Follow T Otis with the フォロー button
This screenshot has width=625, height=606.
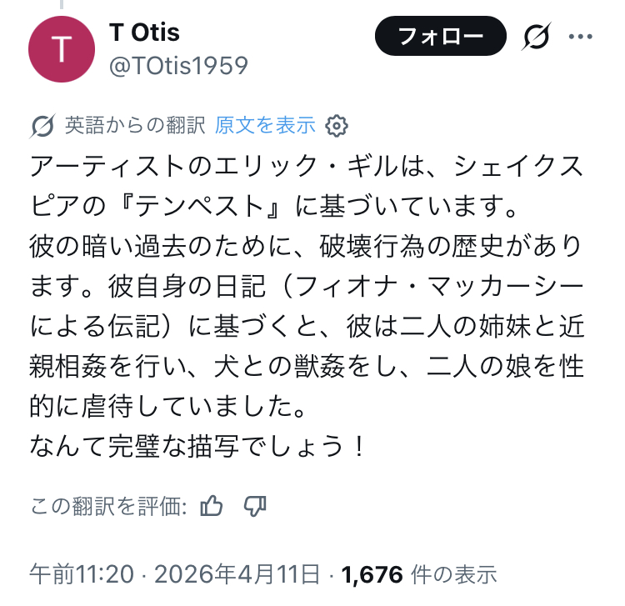pyautogui.click(x=441, y=36)
